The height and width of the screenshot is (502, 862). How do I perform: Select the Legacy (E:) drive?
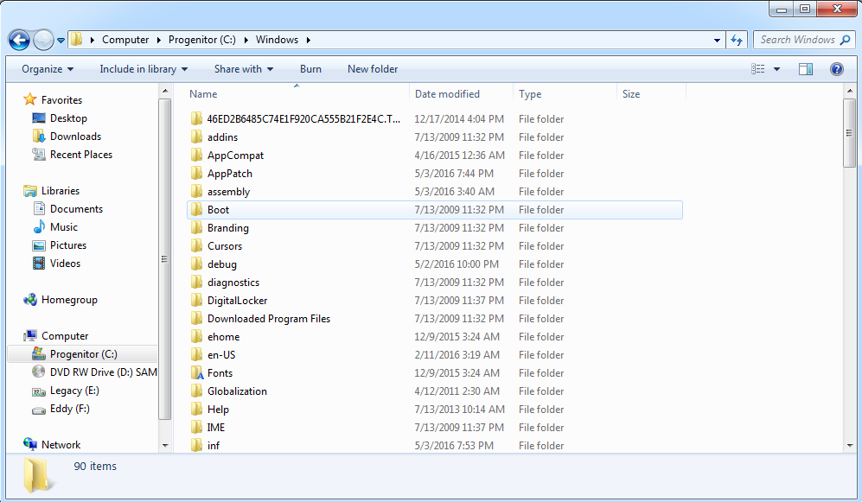[x=74, y=390]
